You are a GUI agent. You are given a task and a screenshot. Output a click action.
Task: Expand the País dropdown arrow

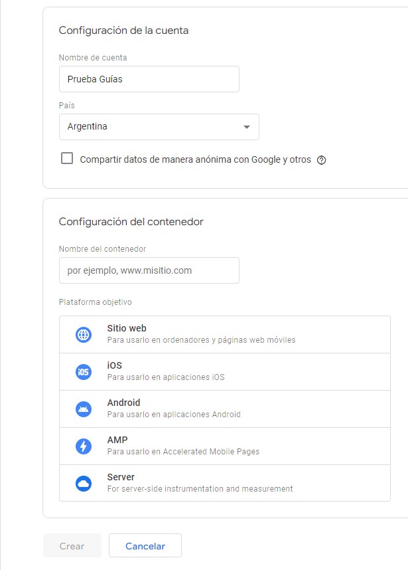(246, 127)
